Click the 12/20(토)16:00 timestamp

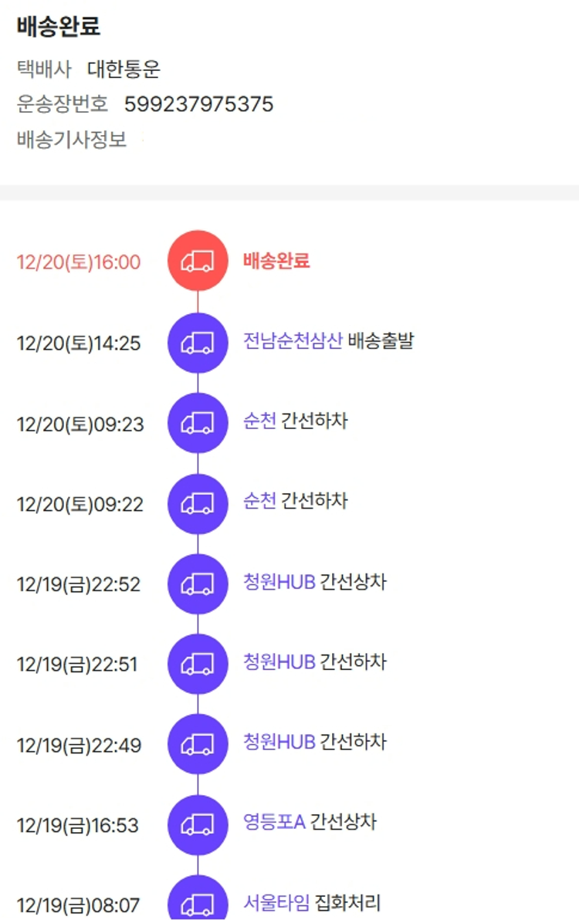(79, 262)
